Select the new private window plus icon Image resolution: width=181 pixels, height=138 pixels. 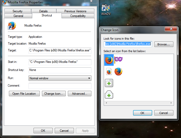coord(109,94)
